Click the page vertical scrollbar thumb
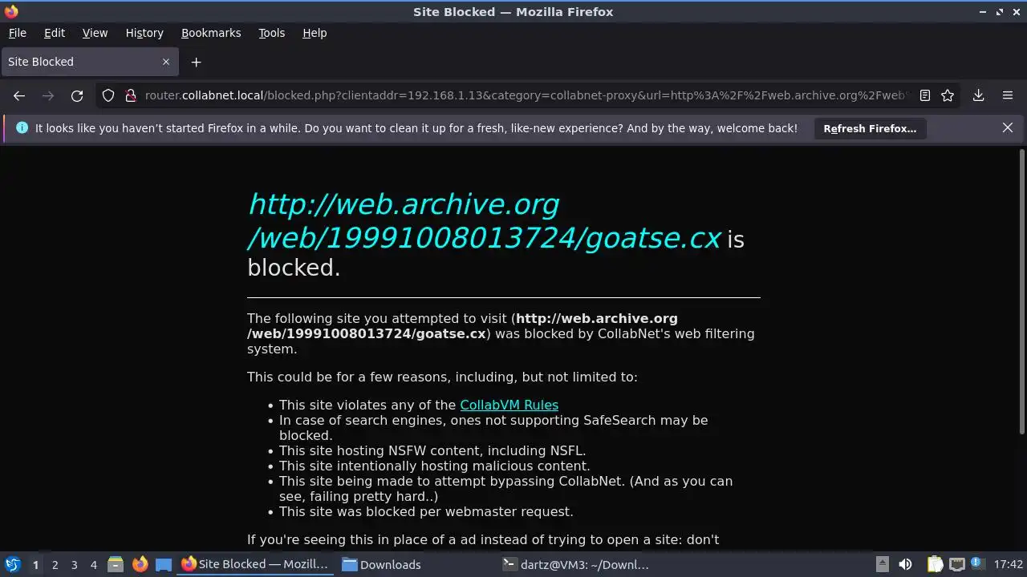1027x577 pixels. click(x=1022, y=293)
